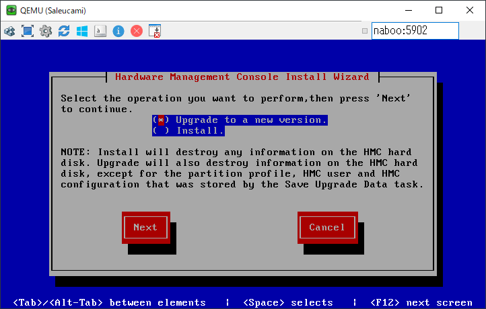Click the keyboard key icon
The width and height of the screenshot is (486, 309).
coord(100,31)
